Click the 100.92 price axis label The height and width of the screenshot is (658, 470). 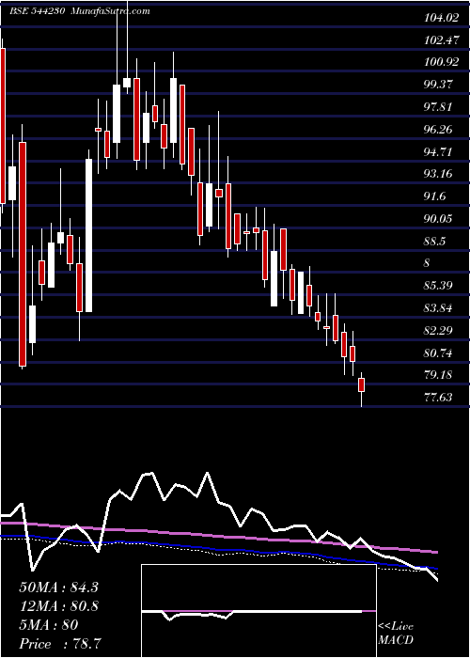[442, 63]
